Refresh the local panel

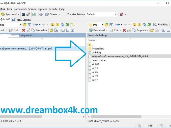(67, 25)
